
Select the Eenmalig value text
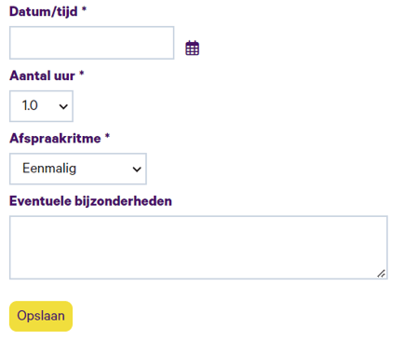(49, 169)
